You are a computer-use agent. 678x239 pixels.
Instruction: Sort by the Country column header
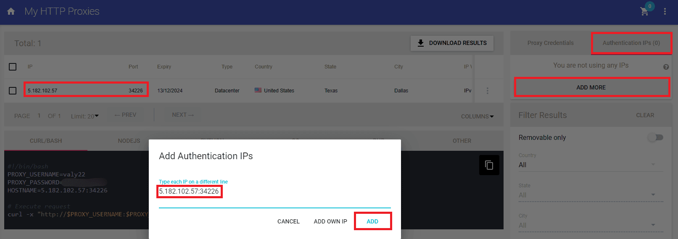pos(264,67)
